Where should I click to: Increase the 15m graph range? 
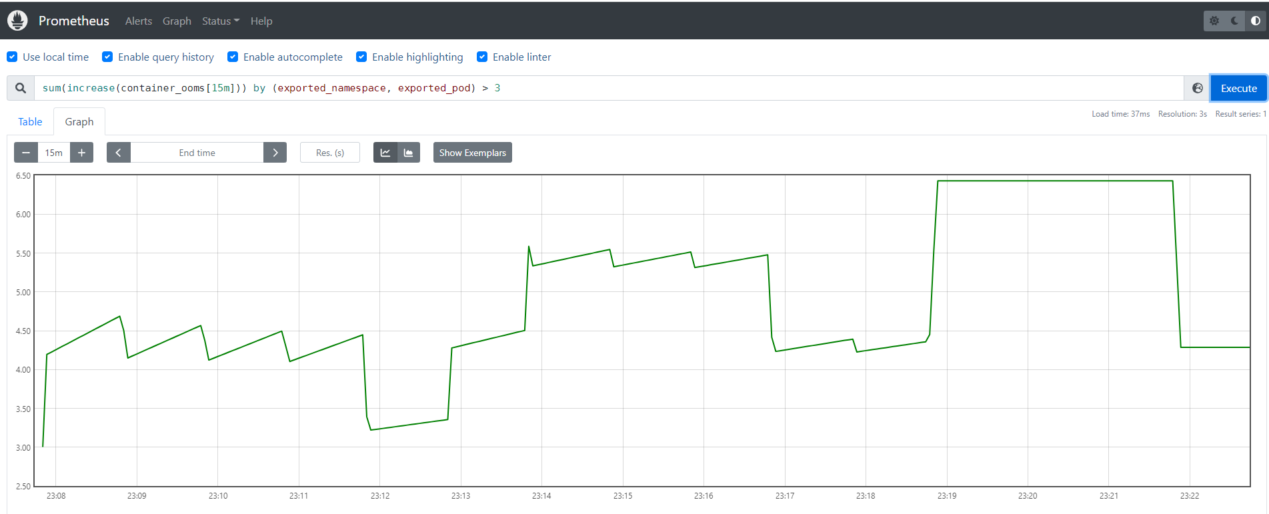coord(81,153)
